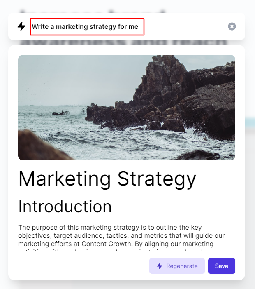Screen dimensions: 255x289
Task: Regenerate the marketing strategy content
Action: pyautogui.click(x=177, y=266)
